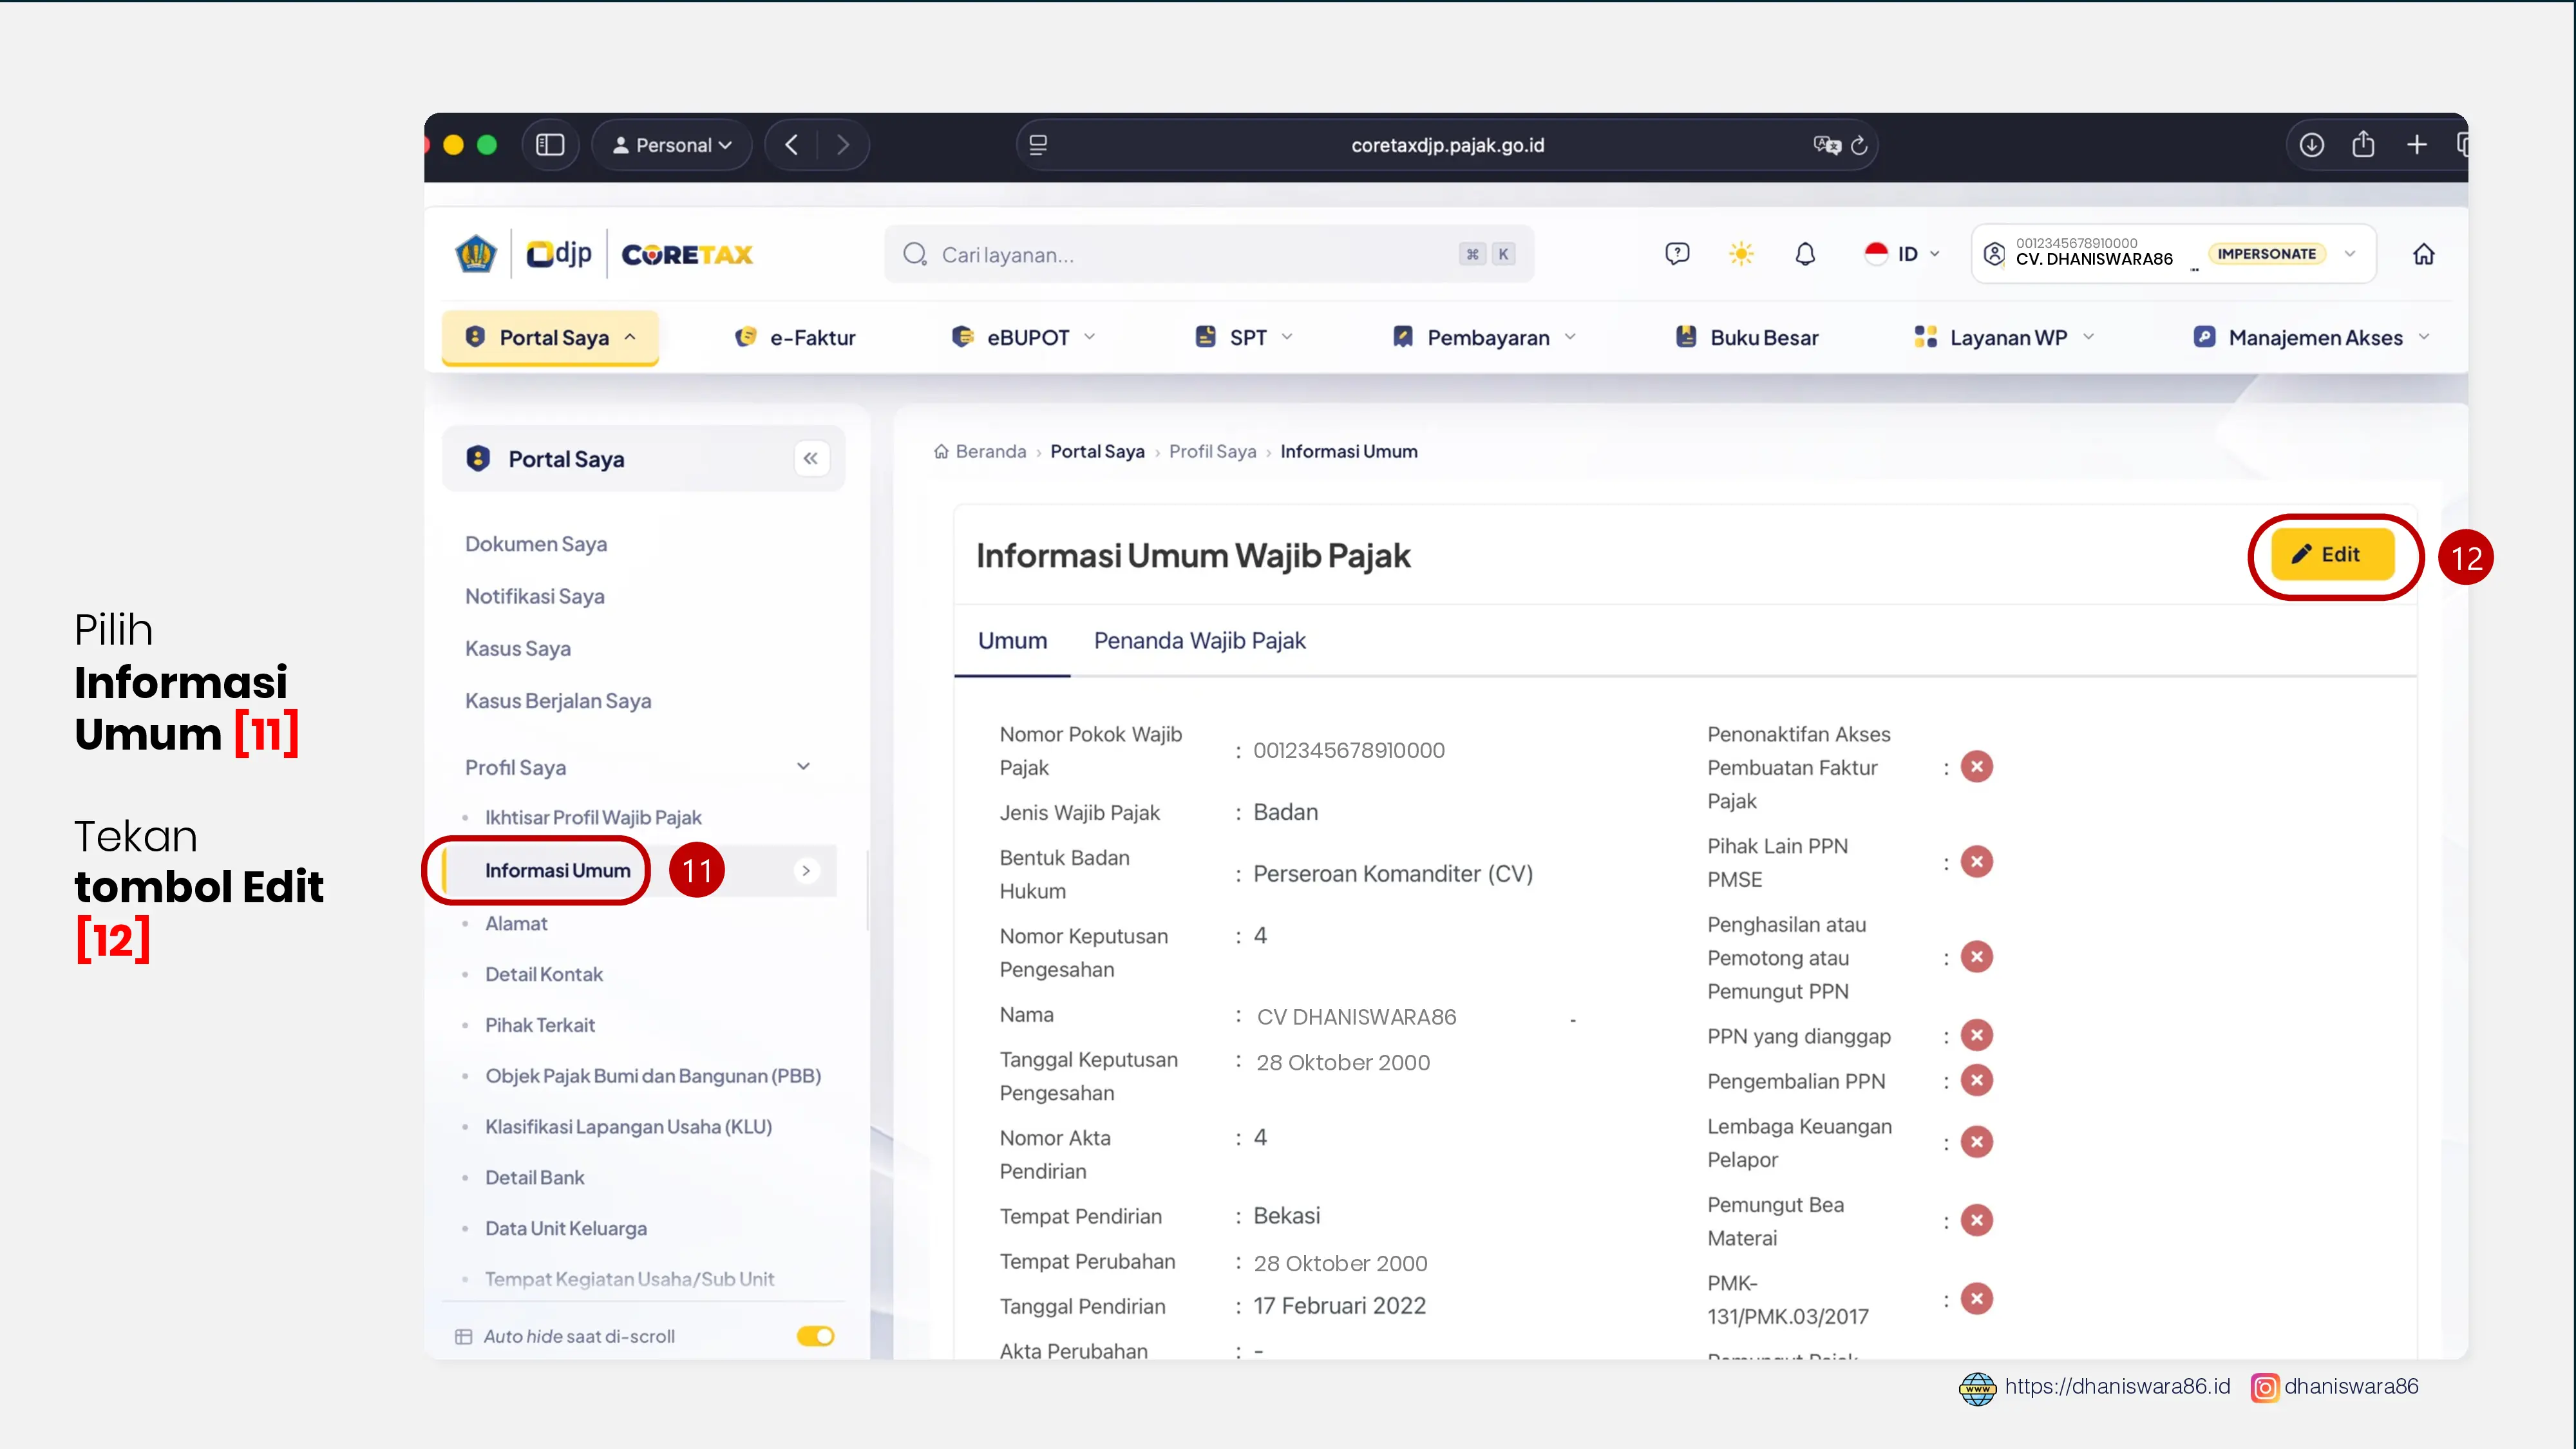Collapse sidebar with double-chevron icon
The width and height of the screenshot is (2576, 1449).
click(x=810, y=458)
